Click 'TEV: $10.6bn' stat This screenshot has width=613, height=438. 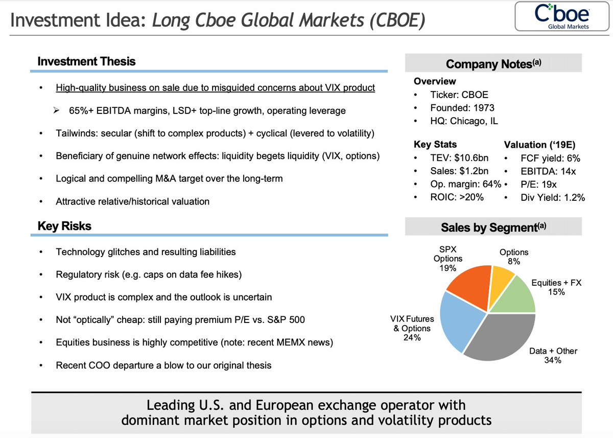pyautogui.click(x=459, y=158)
